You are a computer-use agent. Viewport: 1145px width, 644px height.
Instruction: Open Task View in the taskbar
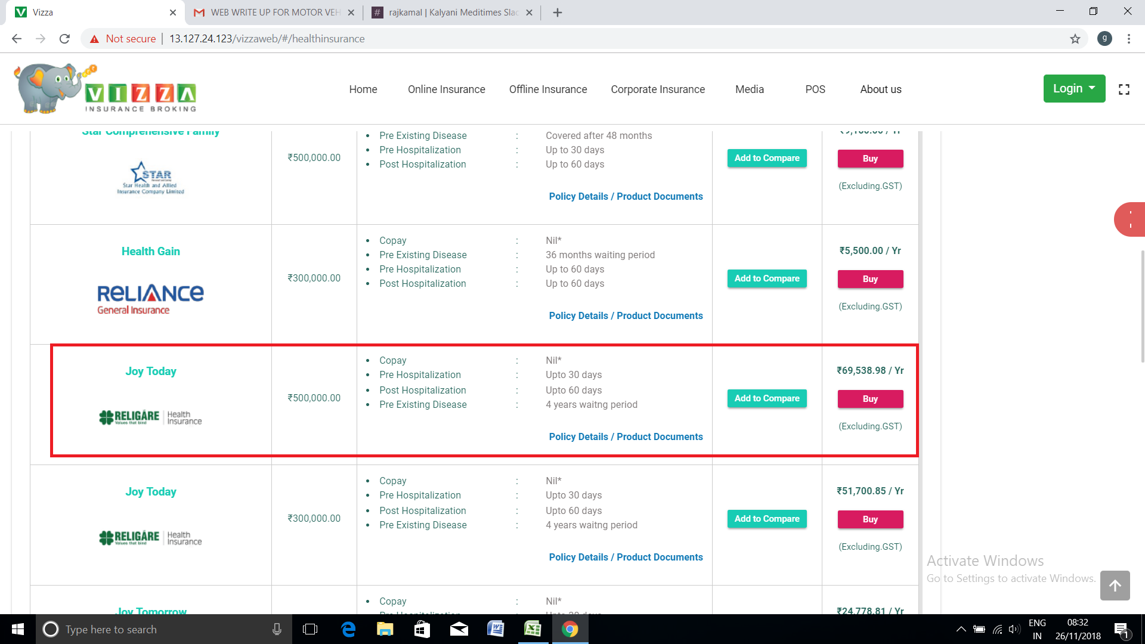coord(310,629)
